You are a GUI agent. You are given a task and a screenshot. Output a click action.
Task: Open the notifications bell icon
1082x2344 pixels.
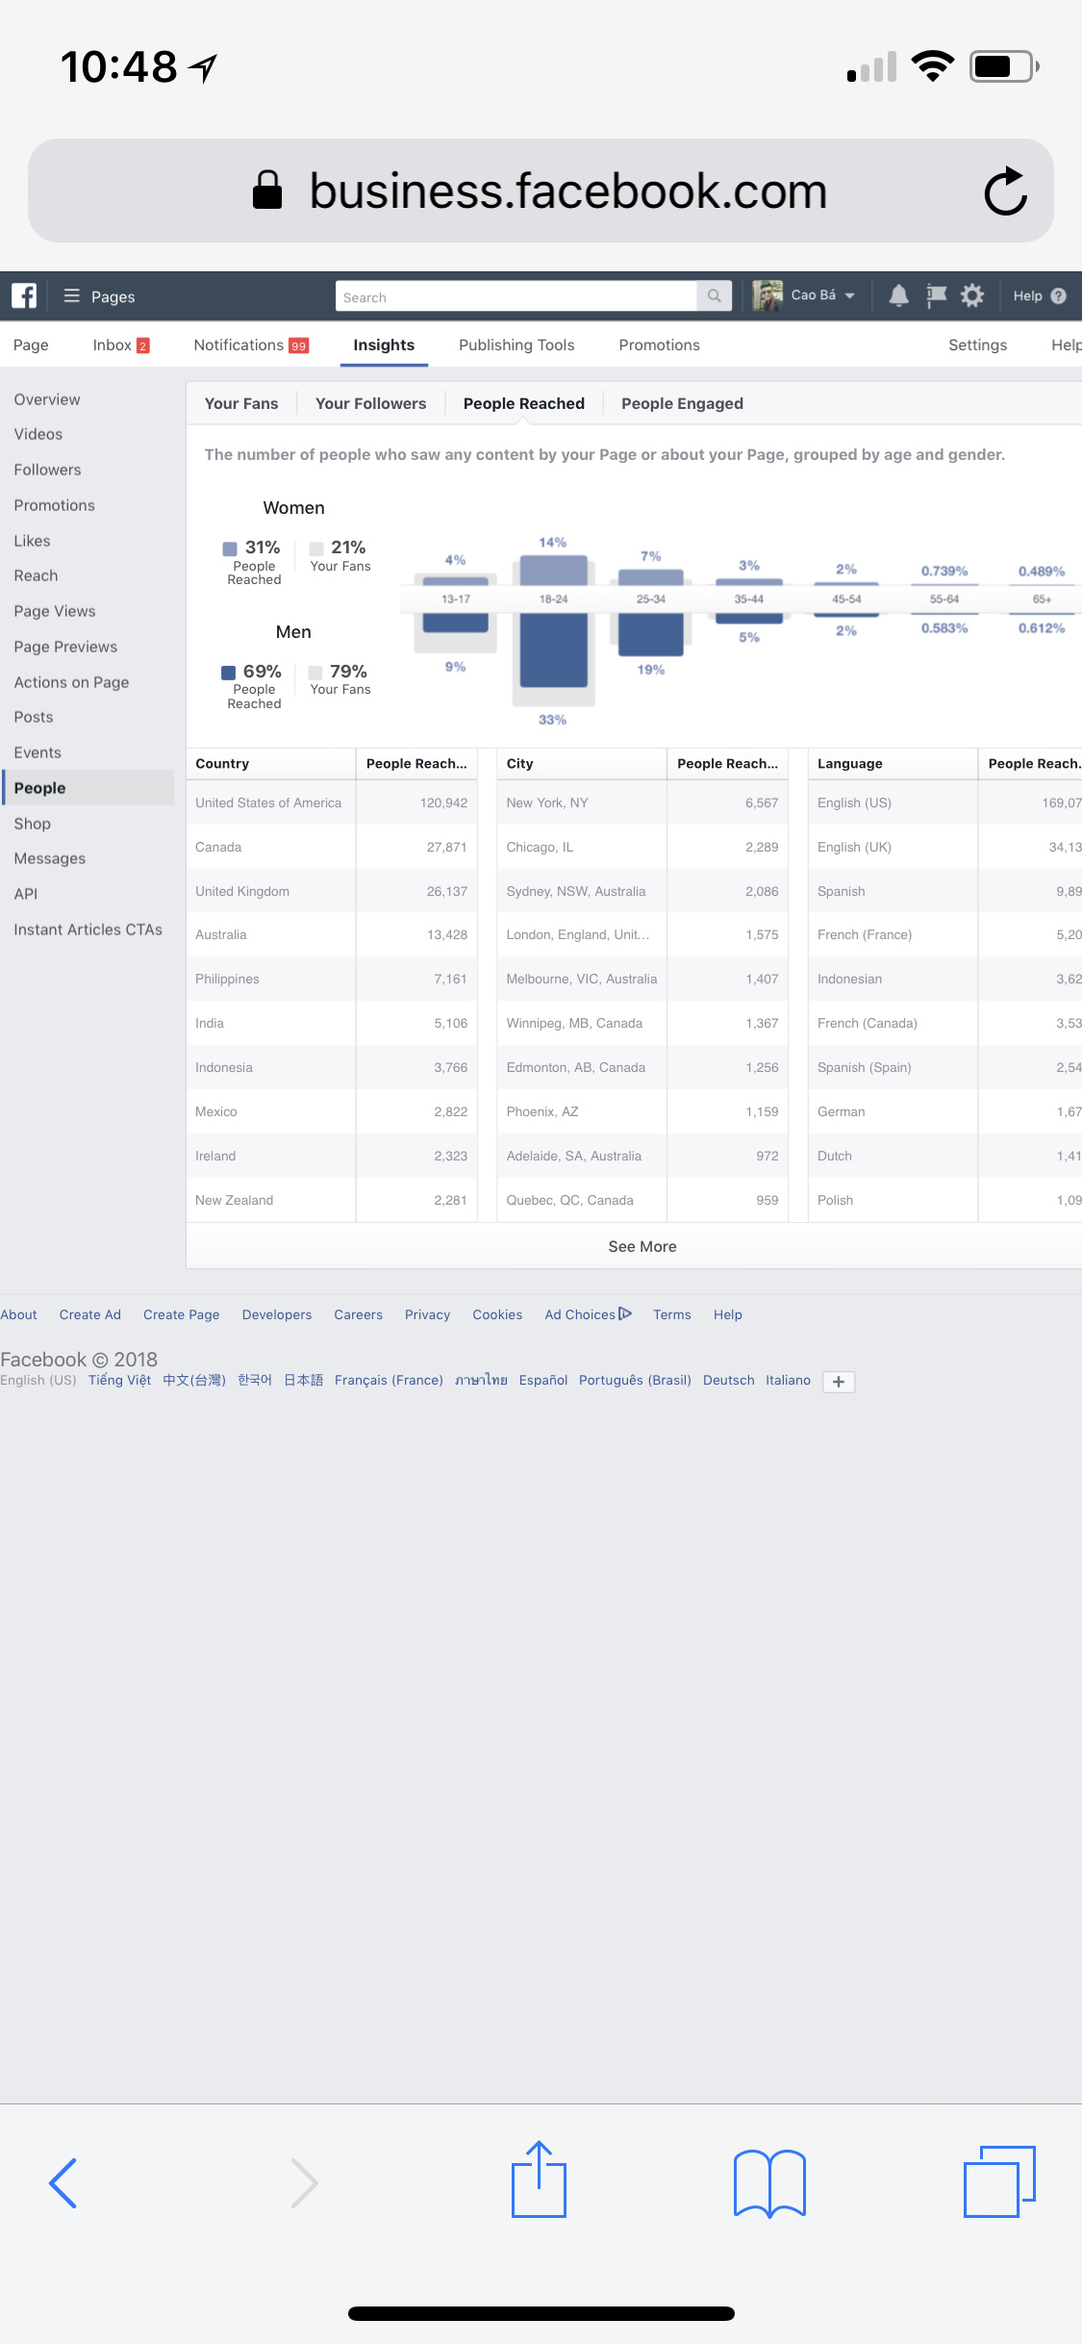[x=898, y=295]
